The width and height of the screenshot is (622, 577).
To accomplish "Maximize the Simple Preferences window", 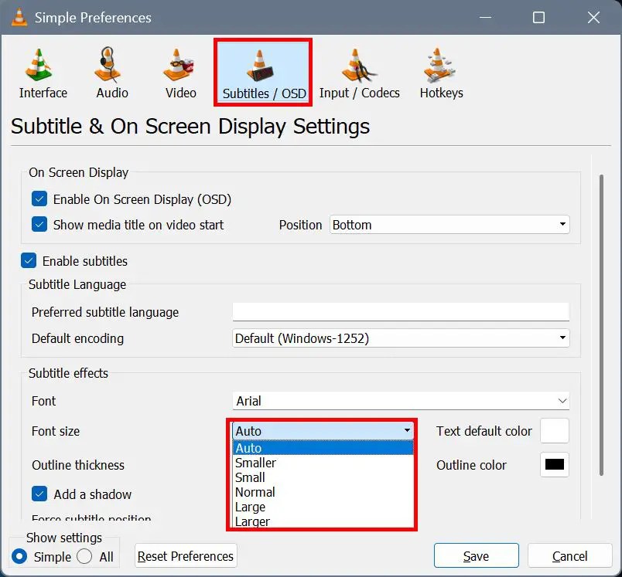I will tap(538, 18).
